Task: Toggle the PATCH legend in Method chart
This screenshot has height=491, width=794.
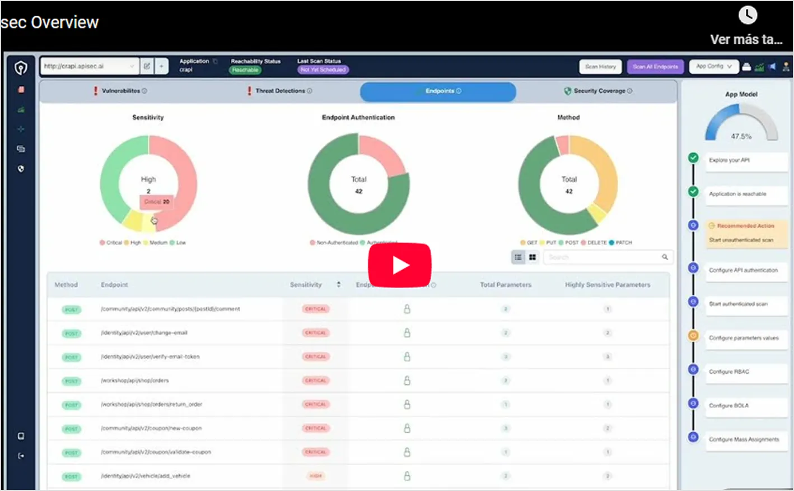Action: 620,243
